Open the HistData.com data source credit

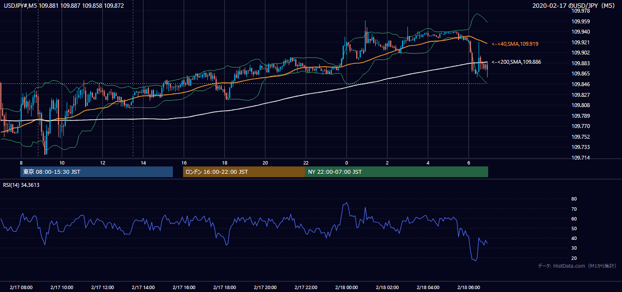coord(577,266)
